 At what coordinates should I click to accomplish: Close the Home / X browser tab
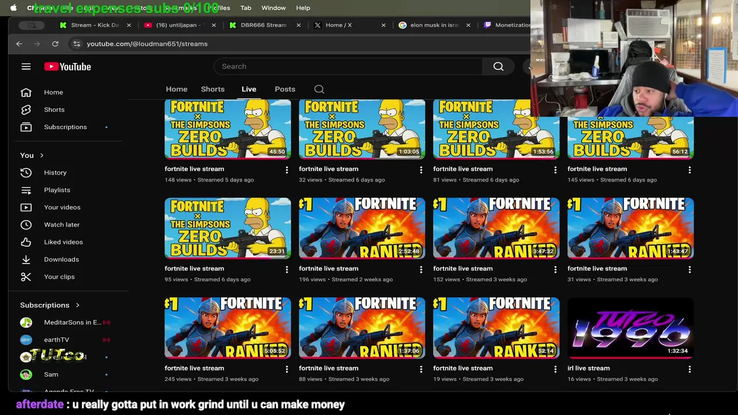click(x=383, y=25)
